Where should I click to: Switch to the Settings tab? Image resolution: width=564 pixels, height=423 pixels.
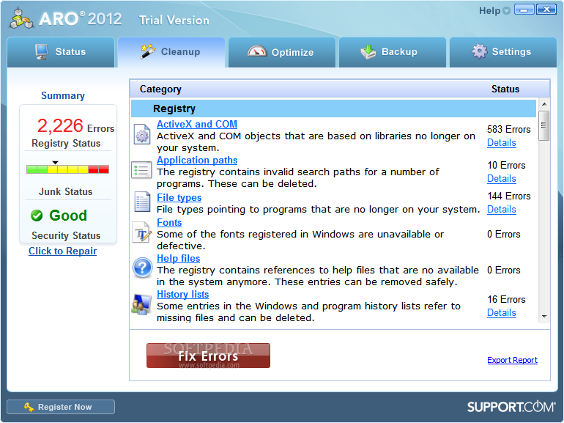click(503, 52)
